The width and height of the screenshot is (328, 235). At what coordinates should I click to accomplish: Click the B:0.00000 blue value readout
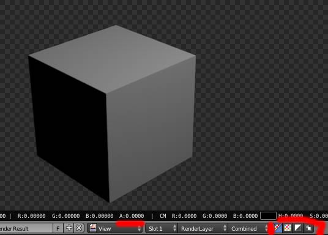point(100,216)
